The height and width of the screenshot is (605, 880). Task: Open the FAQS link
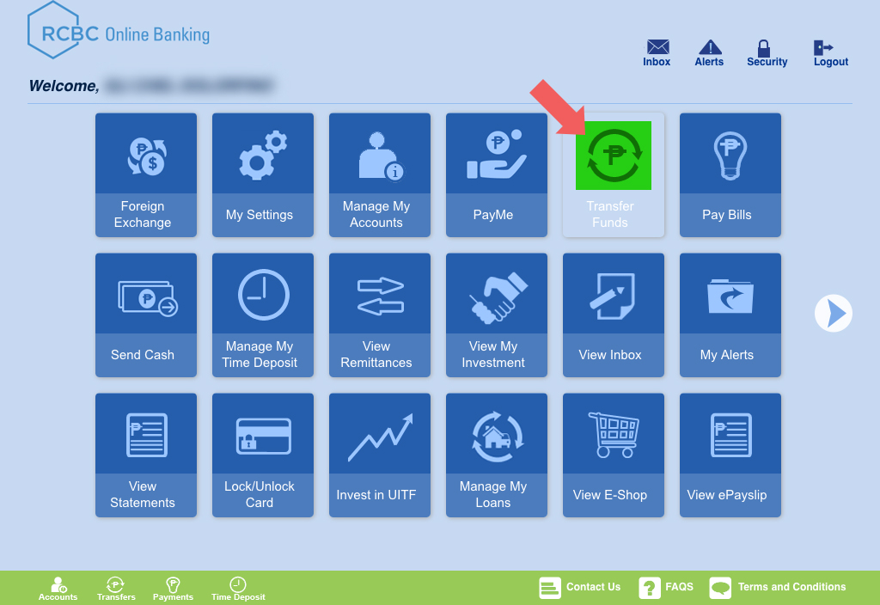666,588
